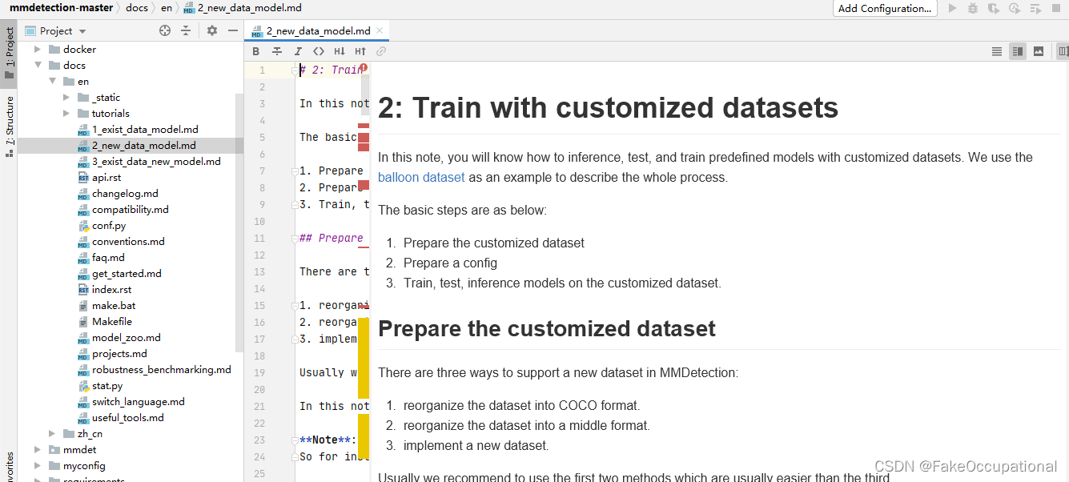The image size is (1069, 482).
Task: Open get_started.md file
Action: click(127, 273)
